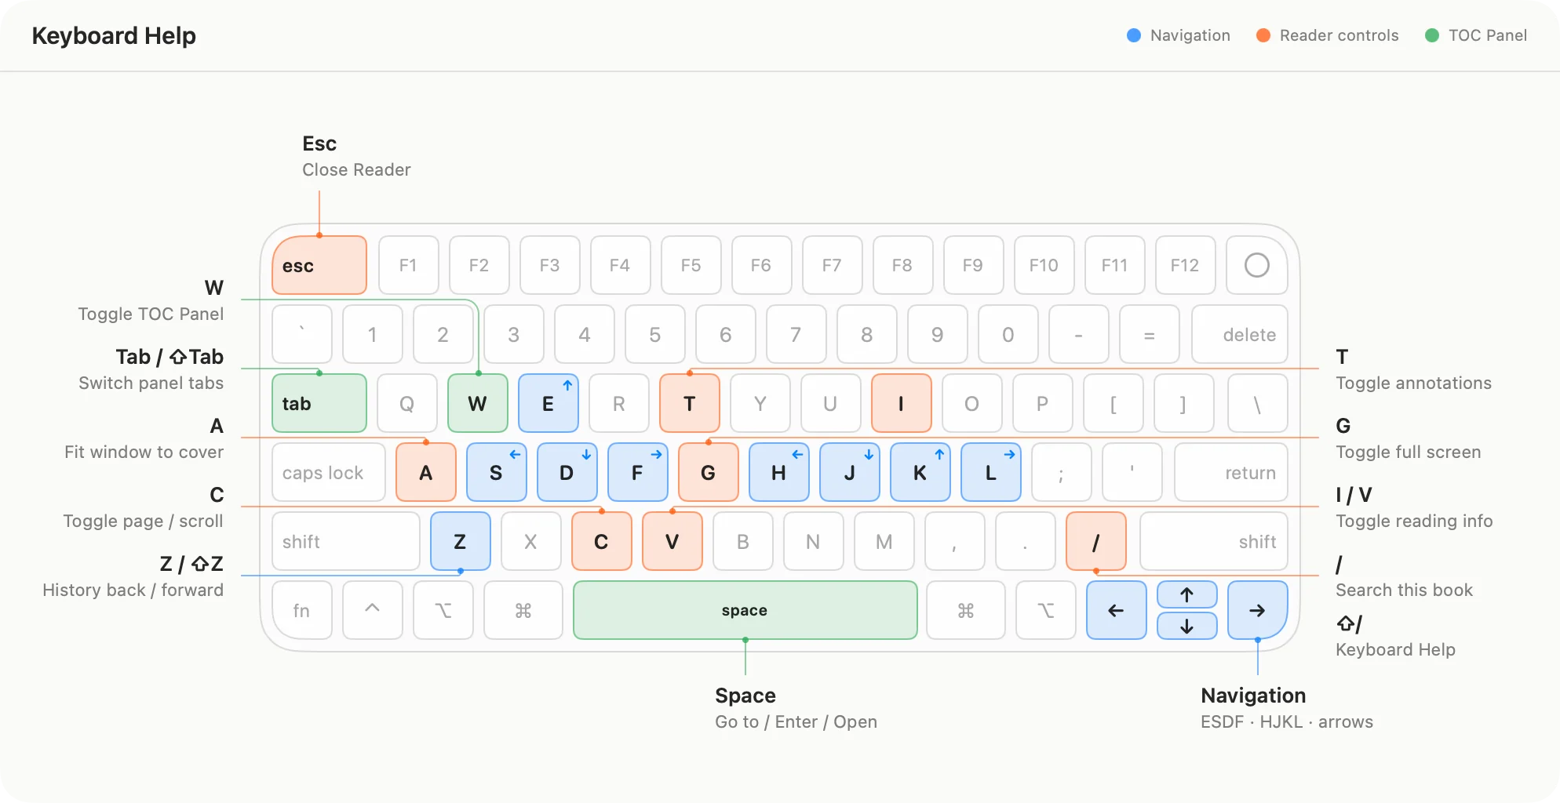The width and height of the screenshot is (1560, 803).
Task: Click the 'Toggle annotations' label
Action: (1414, 383)
